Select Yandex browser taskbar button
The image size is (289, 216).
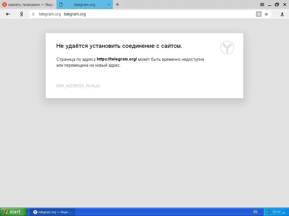(x=52, y=212)
